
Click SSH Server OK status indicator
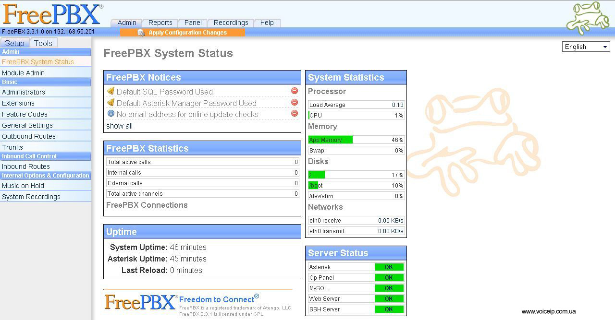pos(389,309)
